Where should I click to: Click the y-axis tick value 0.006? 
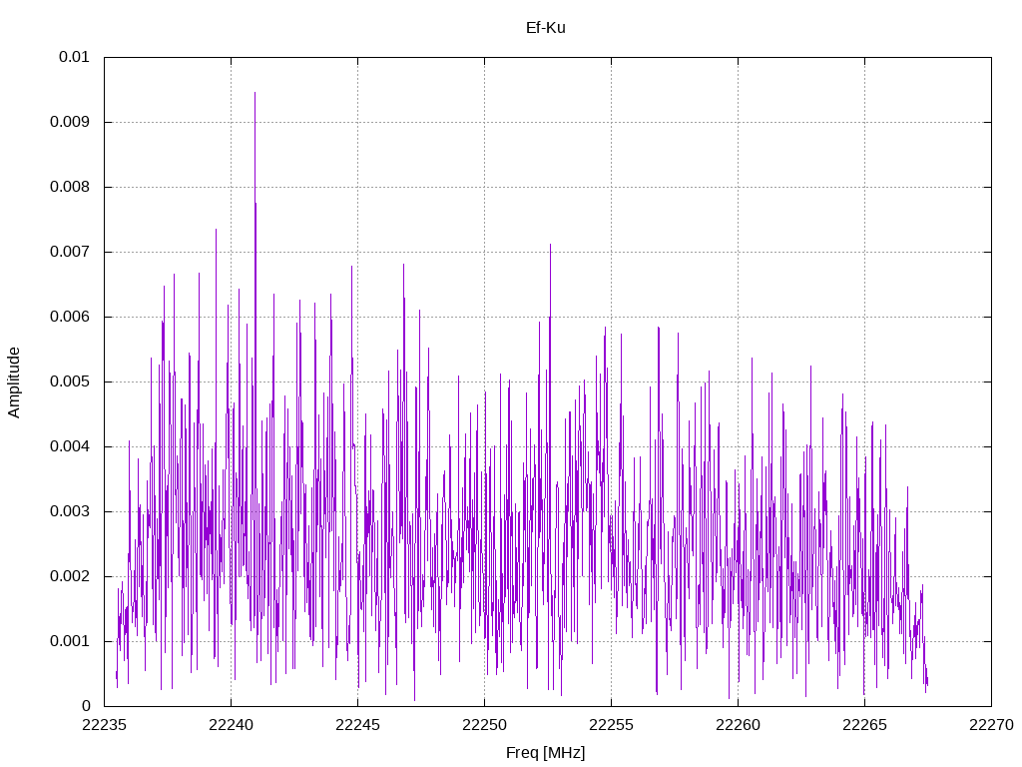click(70, 317)
